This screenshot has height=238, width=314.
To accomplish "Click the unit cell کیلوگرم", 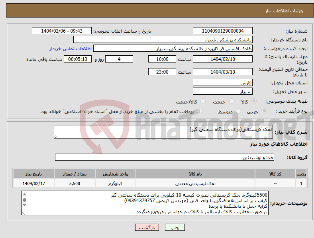I will (115, 183).
